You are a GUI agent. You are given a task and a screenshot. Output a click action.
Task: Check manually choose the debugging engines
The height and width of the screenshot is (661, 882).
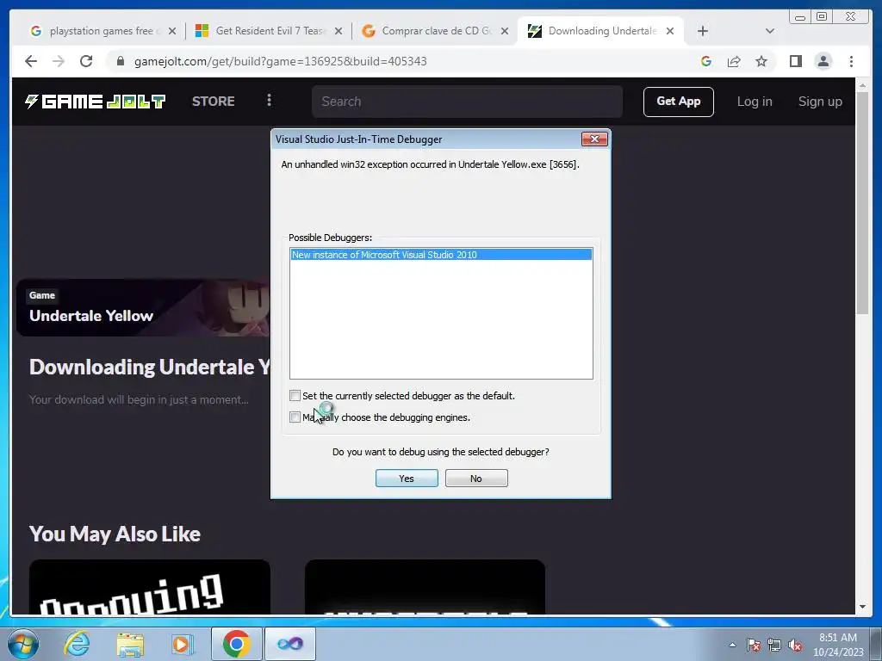coord(295,417)
